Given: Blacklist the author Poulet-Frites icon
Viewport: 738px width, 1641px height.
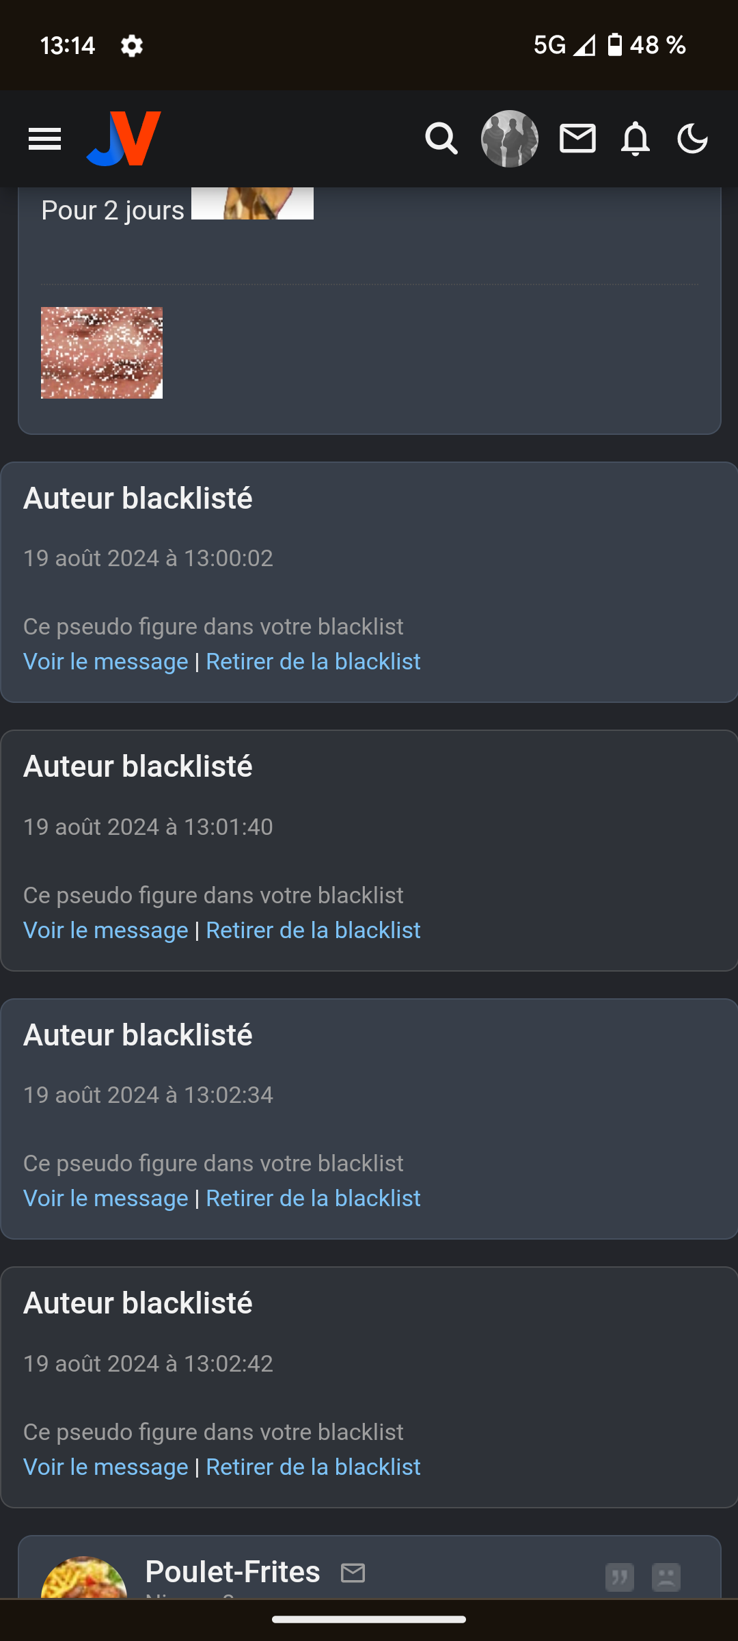Looking at the screenshot, I should pos(666,1577).
